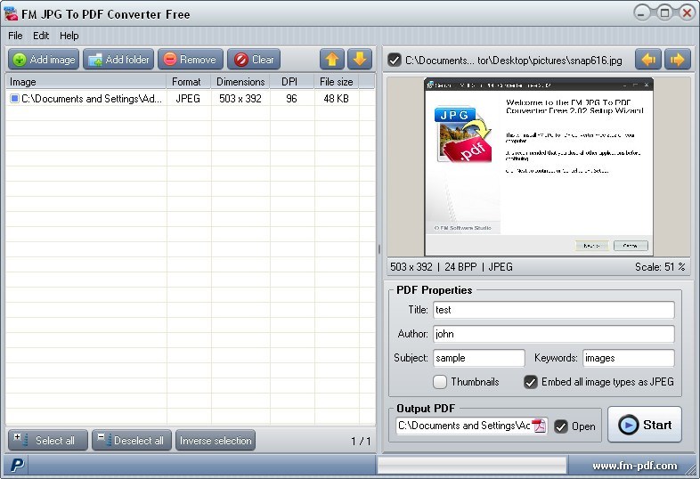Click the app icon in title bar
700x479 pixels.
11,14
